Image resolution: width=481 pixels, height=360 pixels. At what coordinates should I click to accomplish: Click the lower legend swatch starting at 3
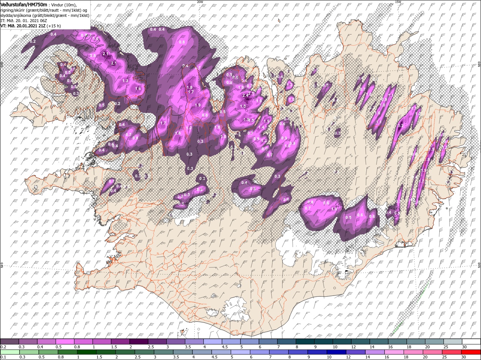pos(163,352)
